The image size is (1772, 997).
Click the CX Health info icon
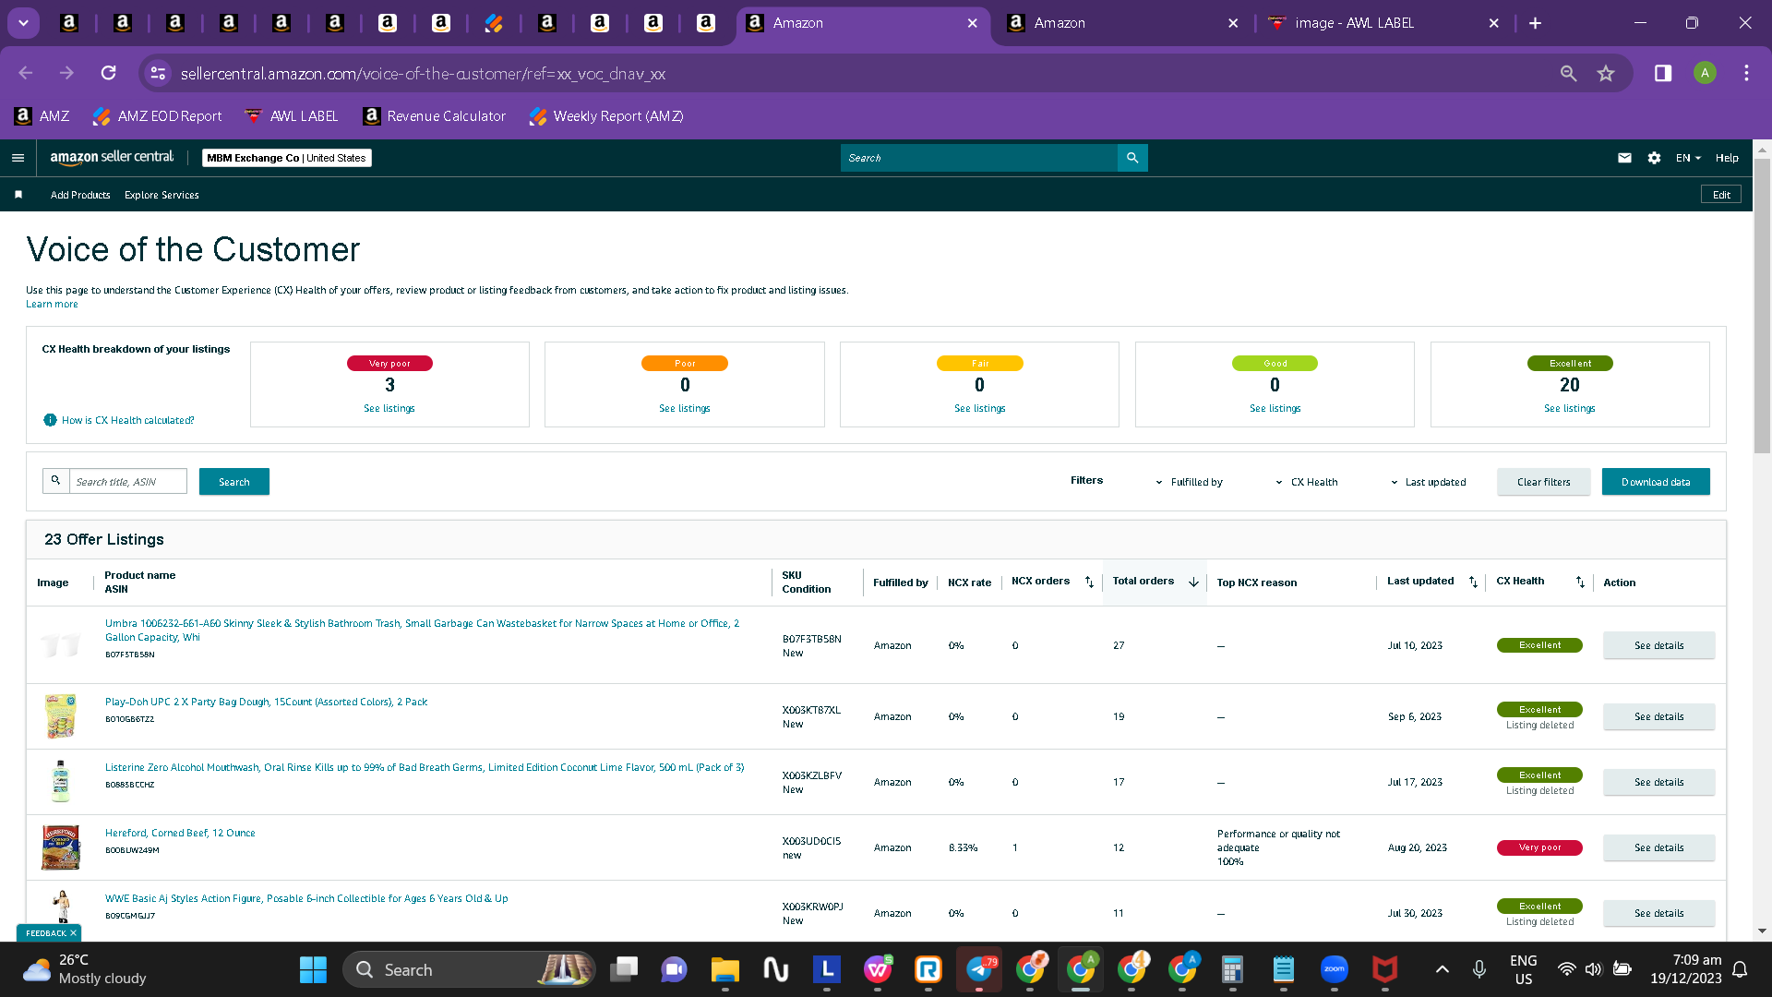[50, 420]
